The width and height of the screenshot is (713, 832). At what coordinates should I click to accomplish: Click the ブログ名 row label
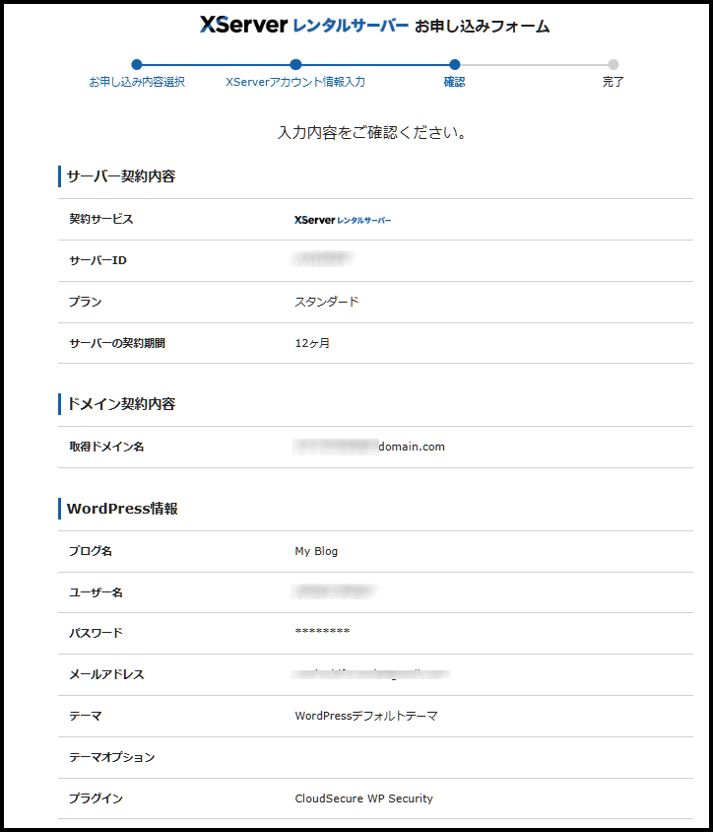point(91,551)
